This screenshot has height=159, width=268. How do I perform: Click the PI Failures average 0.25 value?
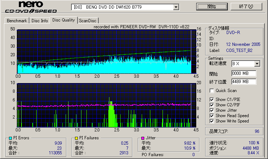(124, 143)
